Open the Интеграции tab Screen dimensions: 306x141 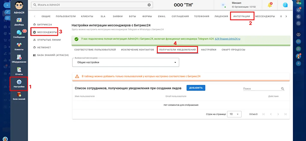(x=242, y=16)
